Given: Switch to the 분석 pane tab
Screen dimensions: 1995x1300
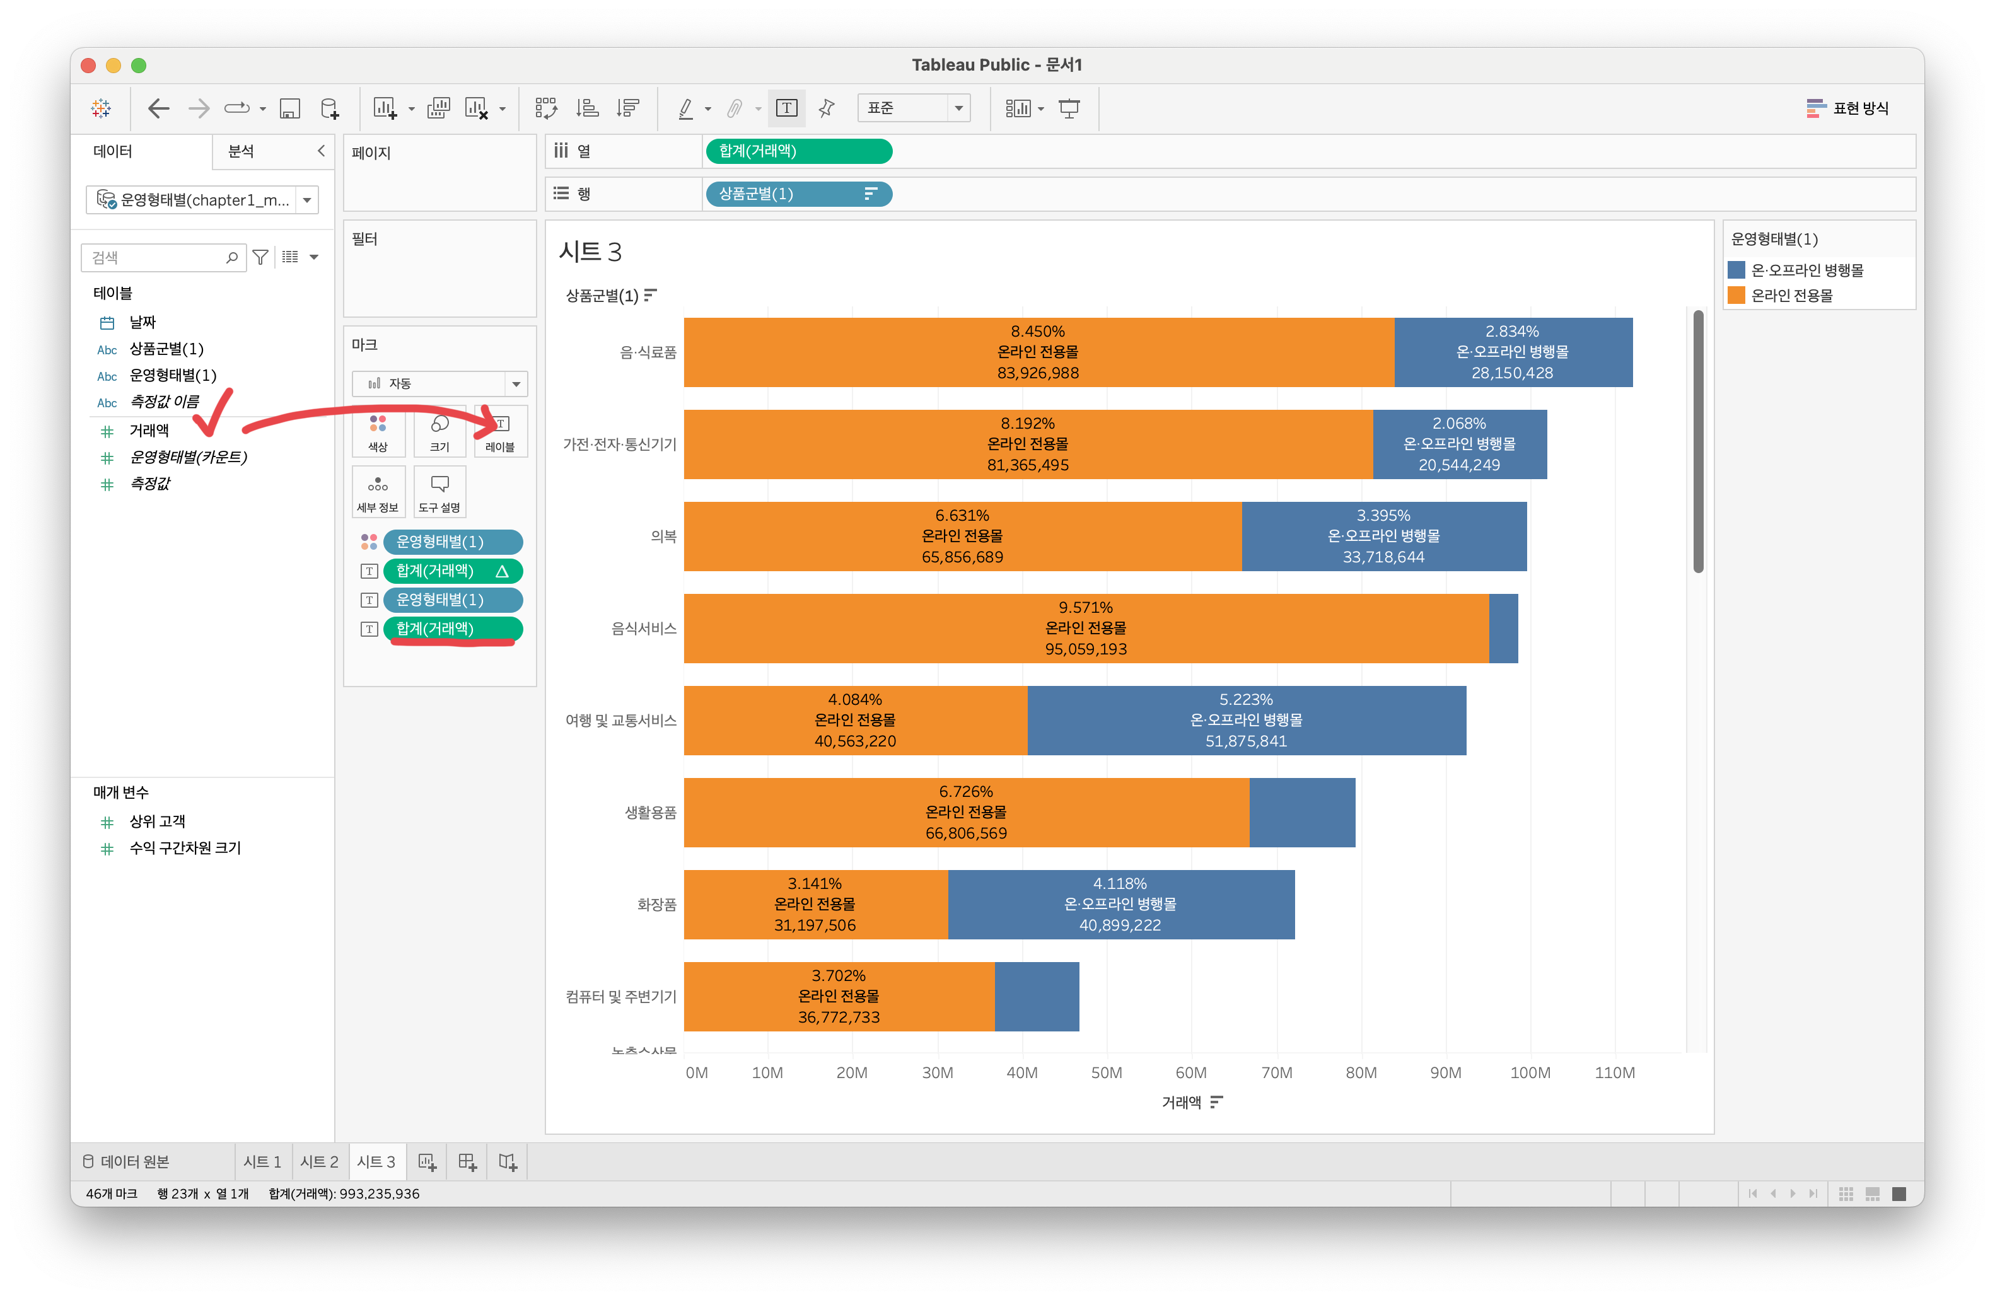Looking at the screenshot, I should (x=241, y=152).
